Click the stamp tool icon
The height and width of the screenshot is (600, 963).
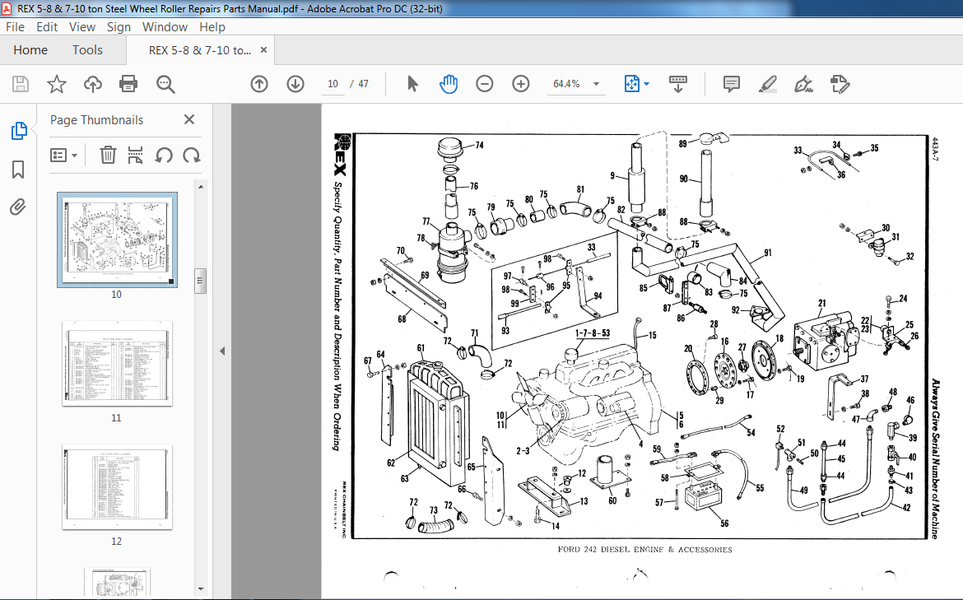tap(840, 83)
